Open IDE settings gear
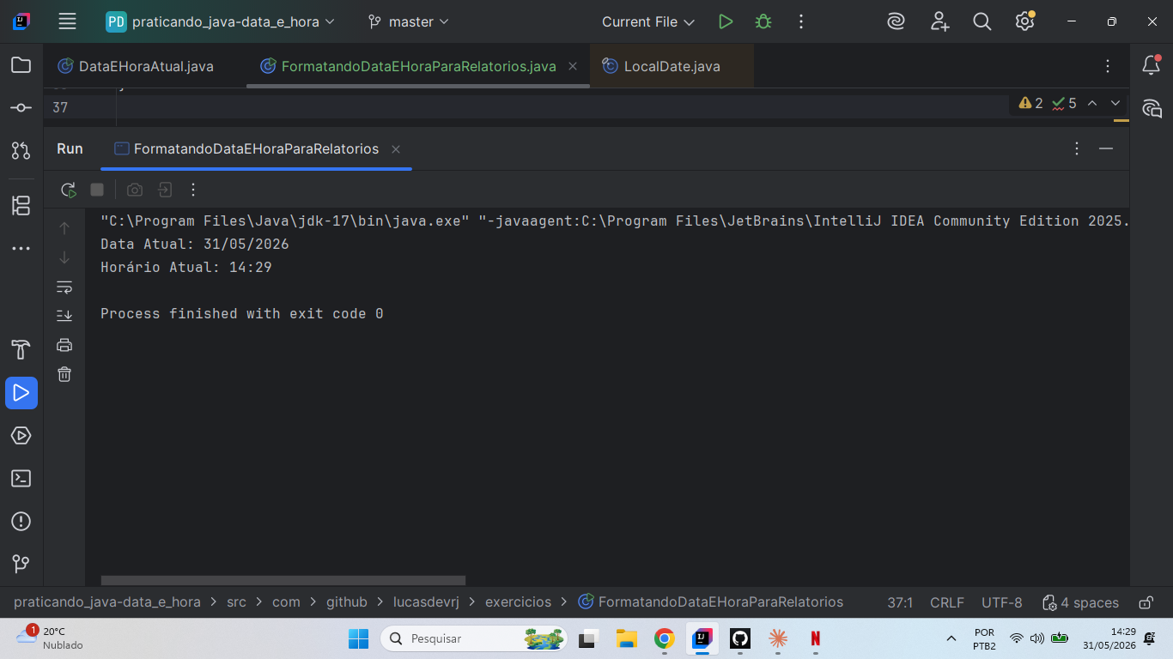The height and width of the screenshot is (659, 1173). pyautogui.click(x=1024, y=21)
